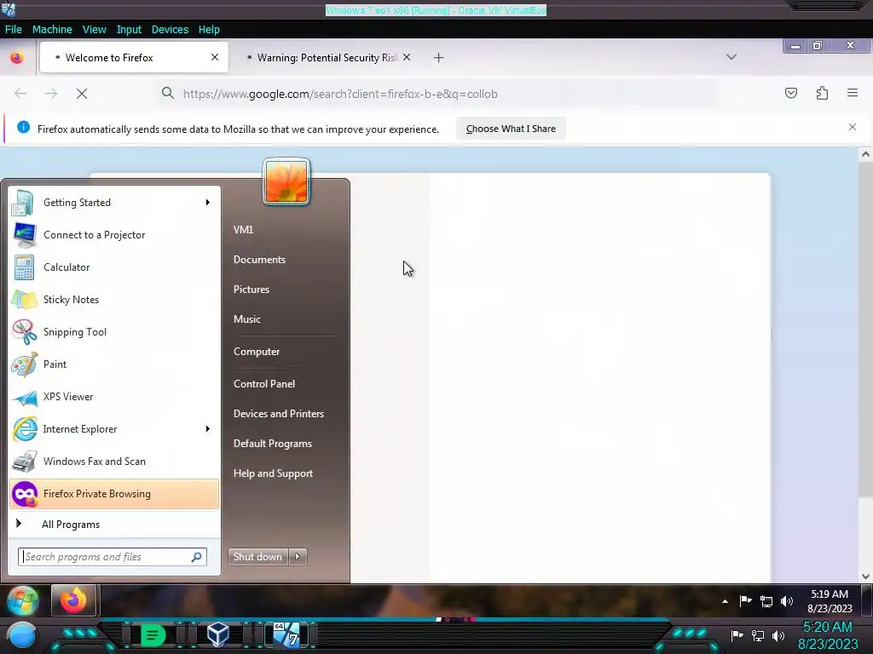Click the host start orb button
Image resolution: width=873 pixels, height=654 pixels.
[x=21, y=636]
